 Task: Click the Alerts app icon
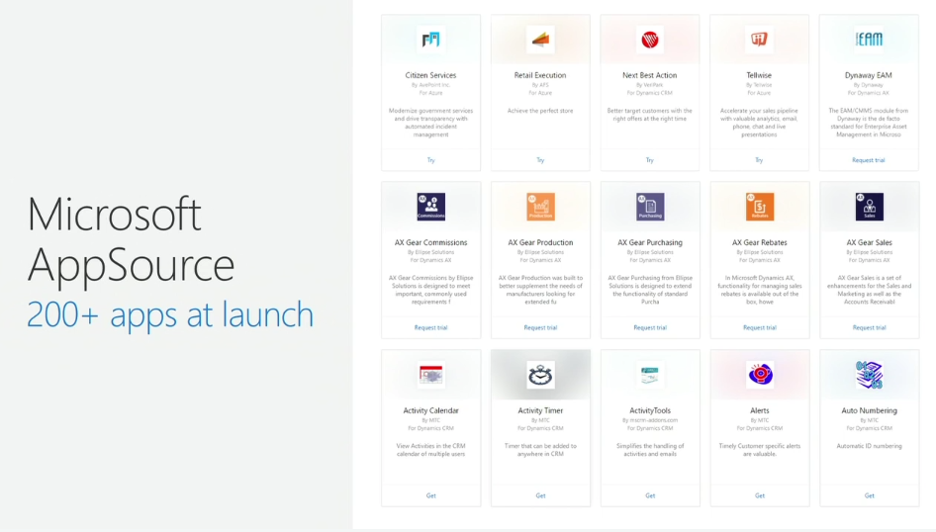coord(759,375)
